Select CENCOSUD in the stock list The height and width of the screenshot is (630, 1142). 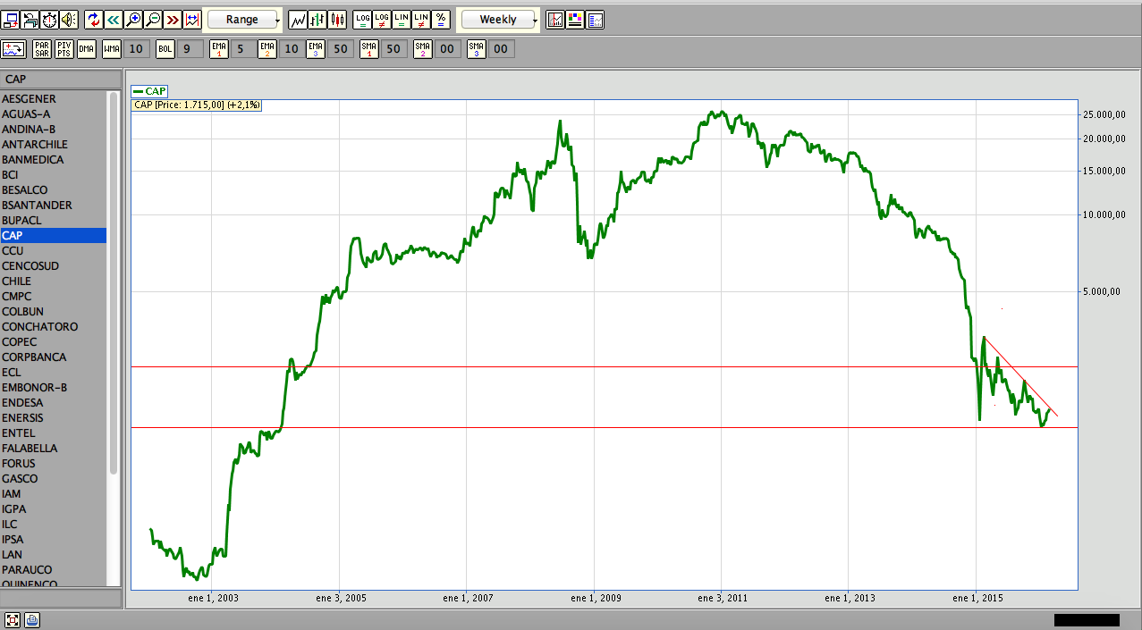coord(54,266)
